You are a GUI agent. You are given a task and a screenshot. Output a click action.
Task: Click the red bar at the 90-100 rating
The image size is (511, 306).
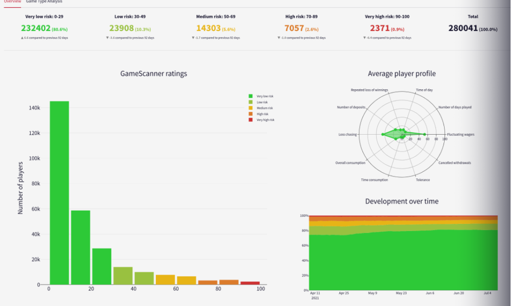(250, 283)
